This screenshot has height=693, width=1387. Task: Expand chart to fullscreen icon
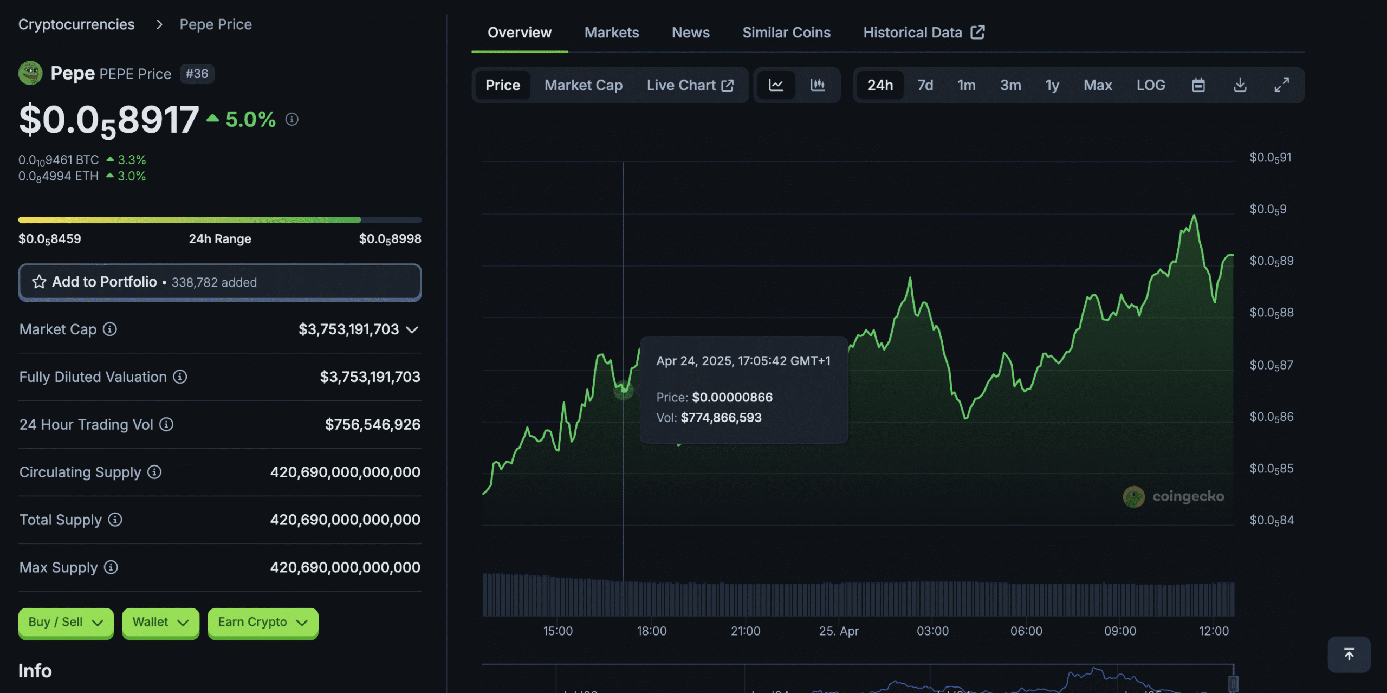tap(1281, 85)
